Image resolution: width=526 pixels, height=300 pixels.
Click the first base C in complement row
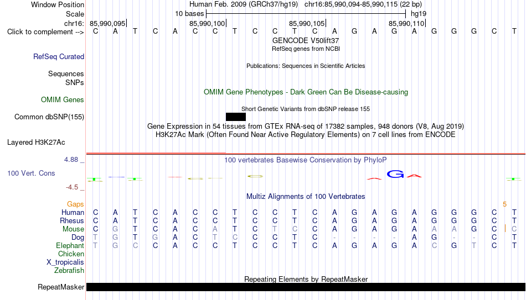96,31
